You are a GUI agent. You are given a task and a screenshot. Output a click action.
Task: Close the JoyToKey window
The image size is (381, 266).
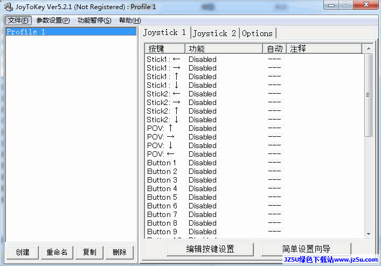(366, 5)
